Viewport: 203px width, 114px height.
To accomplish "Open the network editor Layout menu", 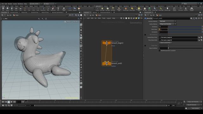I will [x=109, y=18].
